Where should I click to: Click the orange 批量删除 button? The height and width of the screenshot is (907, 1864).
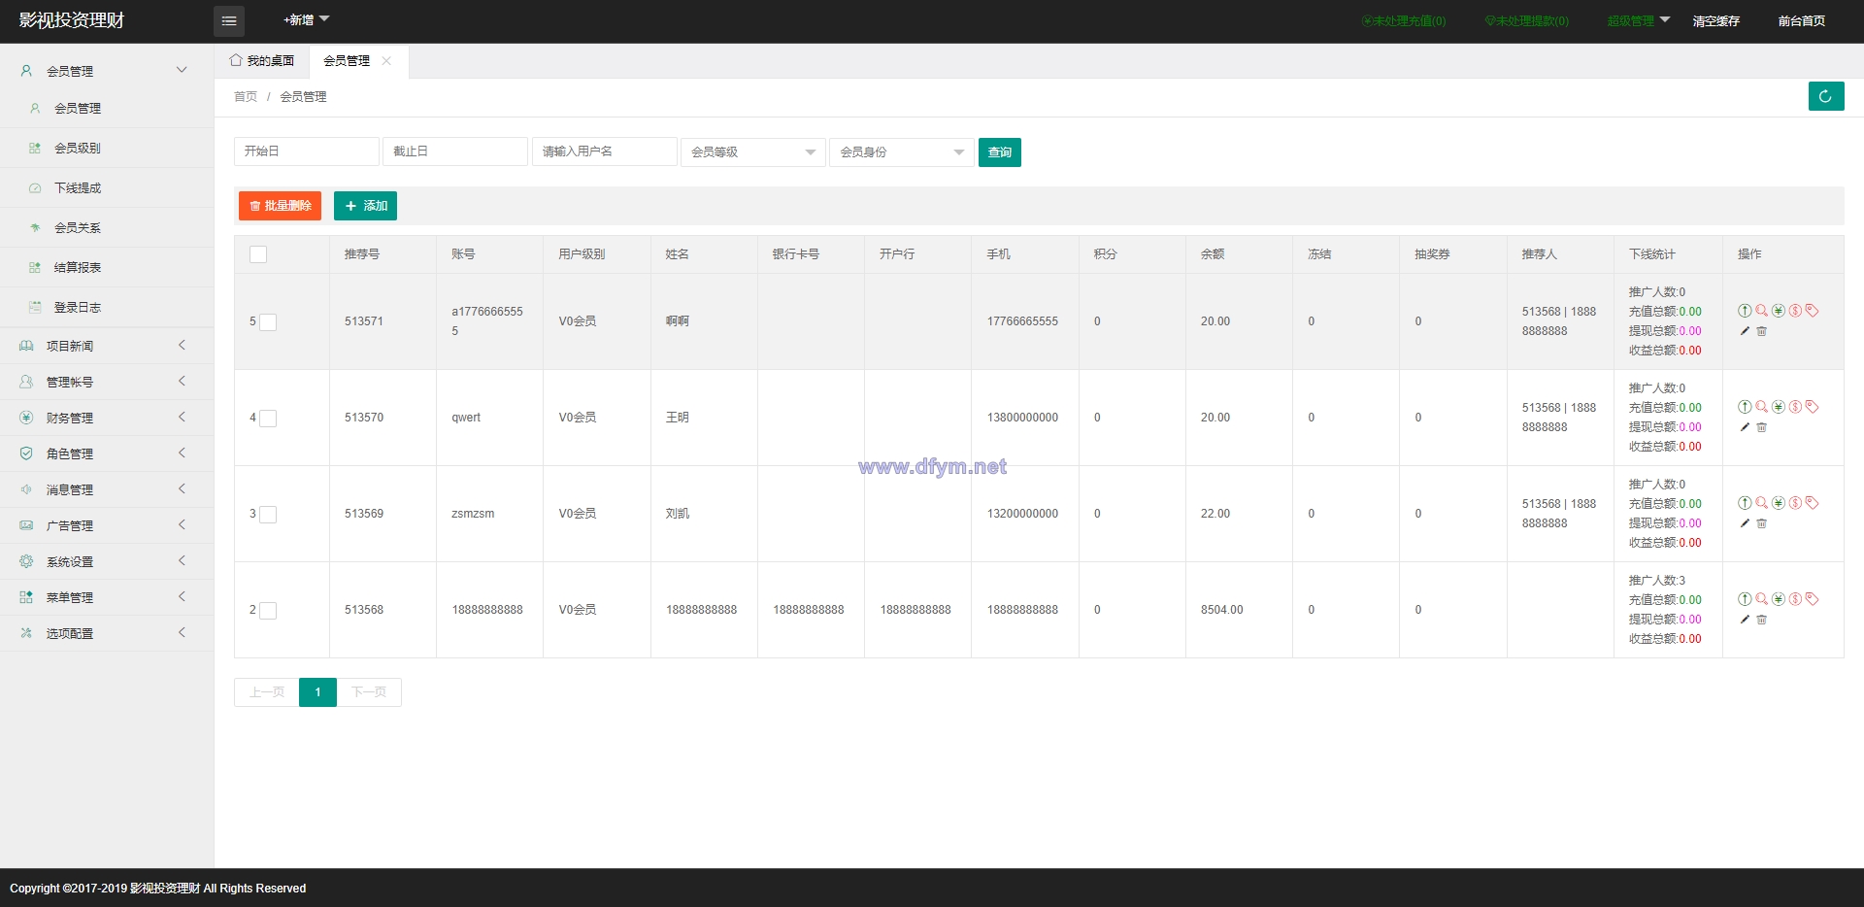pos(280,206)
